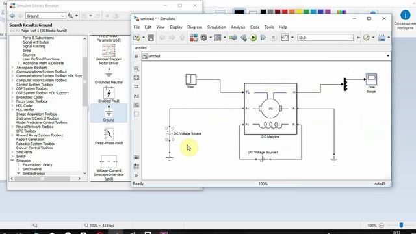Open the Library Browser search term dropdown
The width and height of the screenshot is (416, 234).
pos(63,16)
